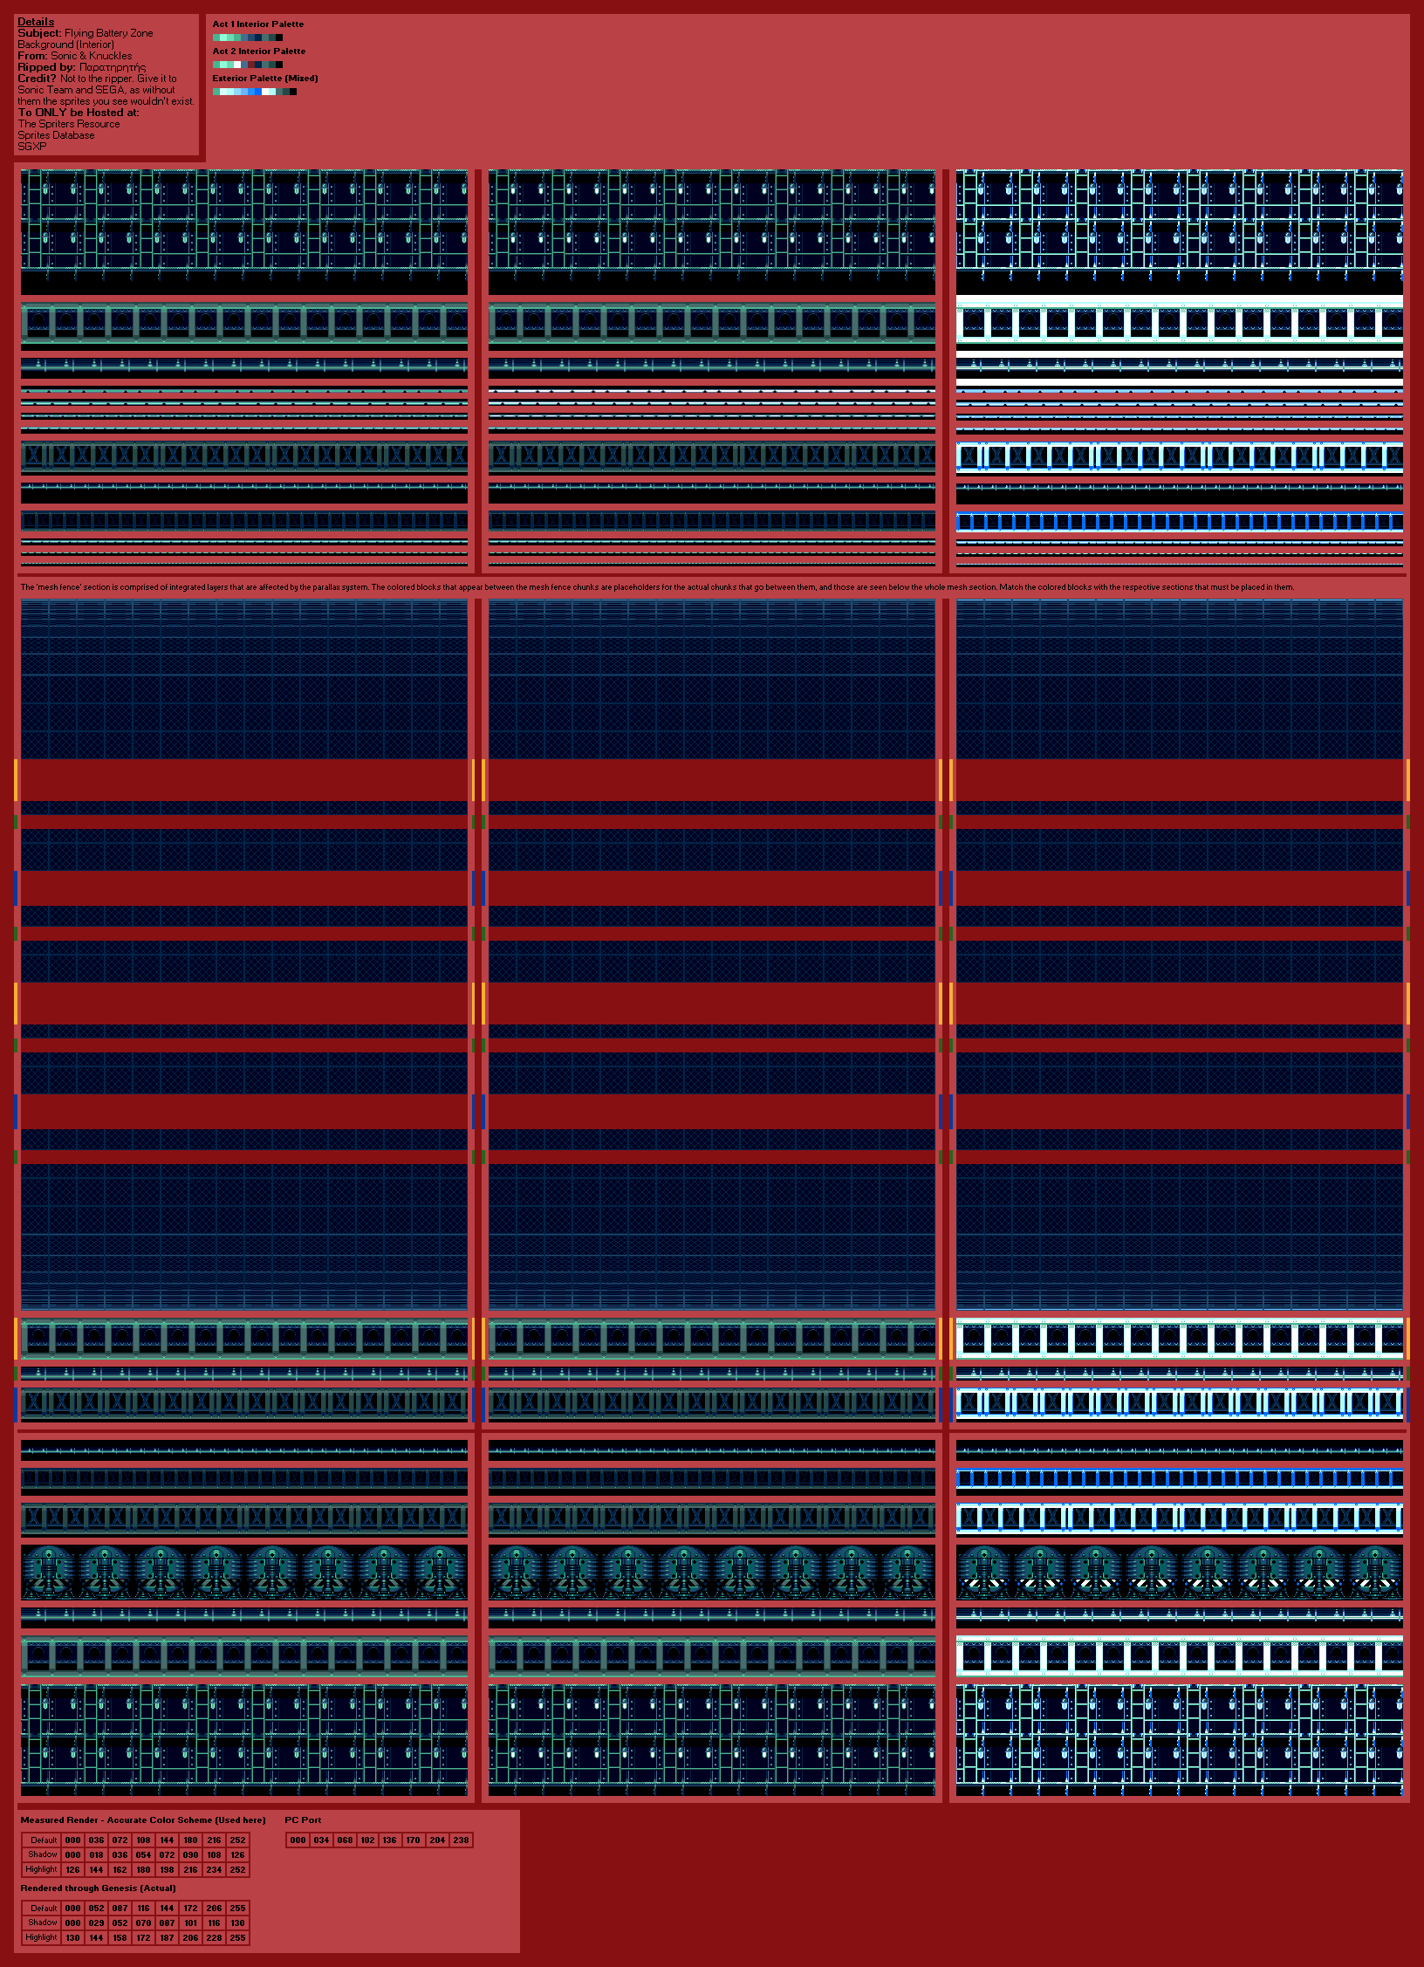
Task: Pick the white swatch in Exterior Palette
Action: click(x=265, y=92)
